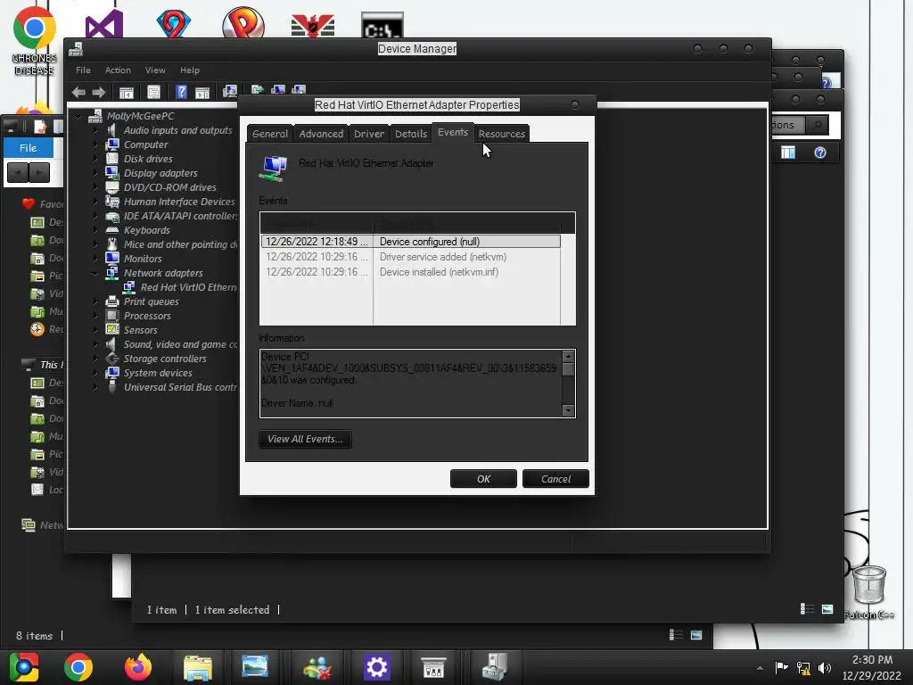Click the View All Events button
The width and height of the screenshot is (913, 685).
click(305, 439)
